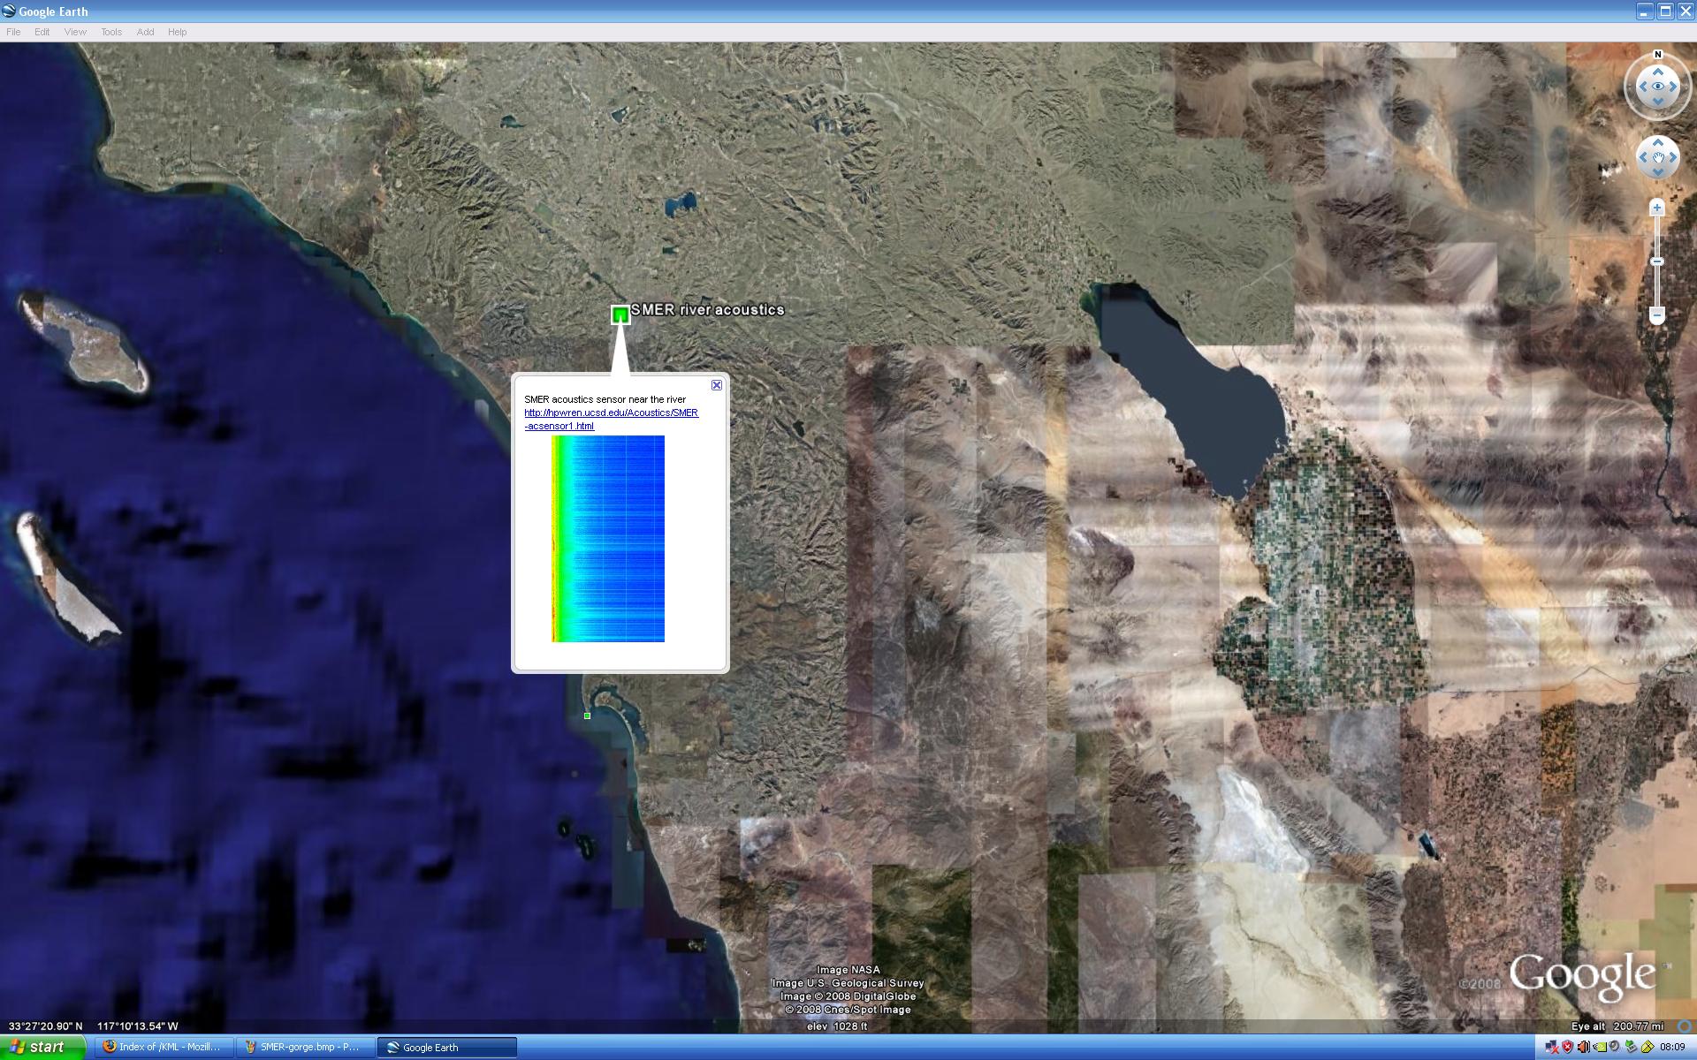This screenshot has width=1697, height=1060.
Task: Pan down with the hand joystick arrow
Action: pos(1658,173)
